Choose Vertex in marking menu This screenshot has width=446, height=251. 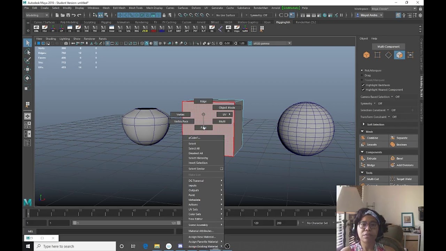[180, 114]
